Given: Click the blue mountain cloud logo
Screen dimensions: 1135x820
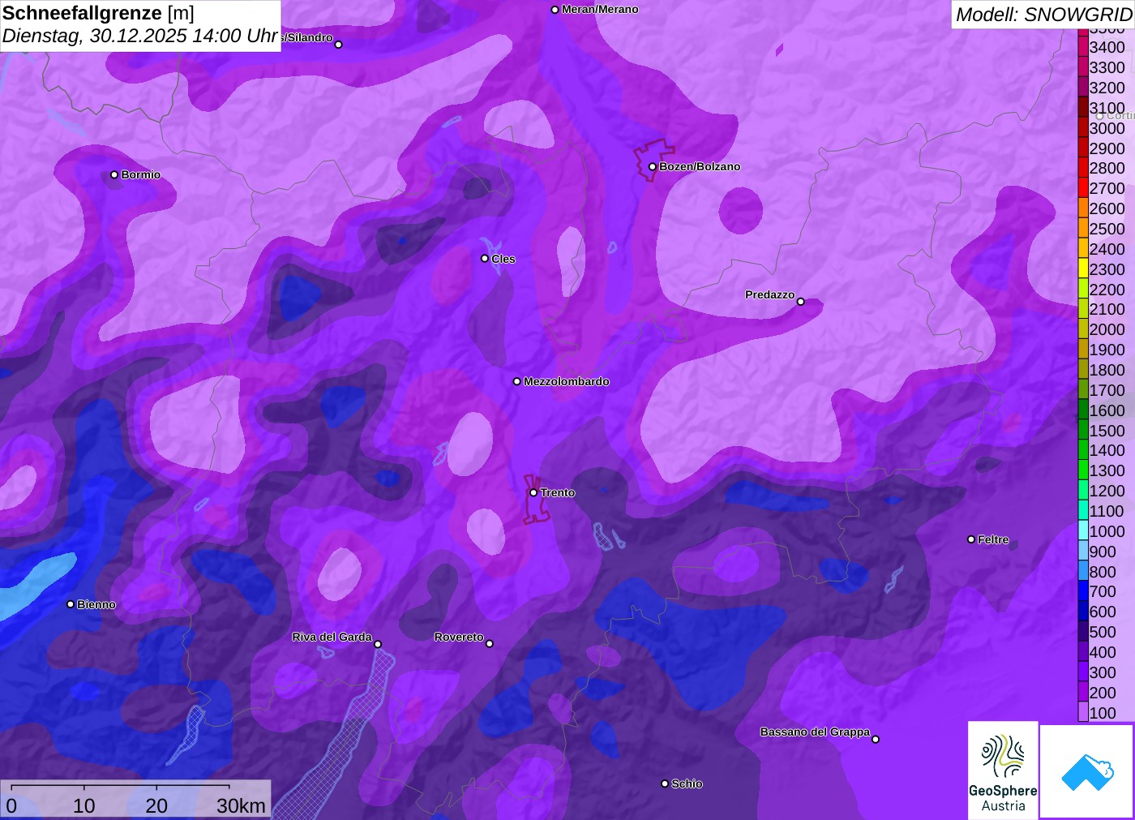Looking at the screenshot, I should (x=1087, y=771).
